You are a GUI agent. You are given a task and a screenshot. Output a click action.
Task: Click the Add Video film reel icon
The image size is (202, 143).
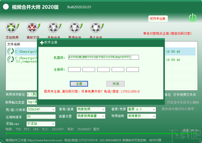12,28
